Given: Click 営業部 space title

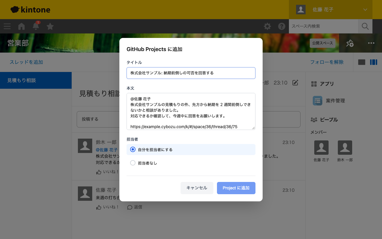Looking at the screenshot, I should click(18, 43).
